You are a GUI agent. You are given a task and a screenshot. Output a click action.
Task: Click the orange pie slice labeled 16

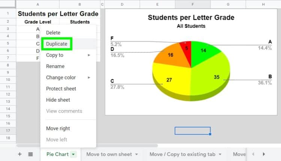(x=170, y=55)
